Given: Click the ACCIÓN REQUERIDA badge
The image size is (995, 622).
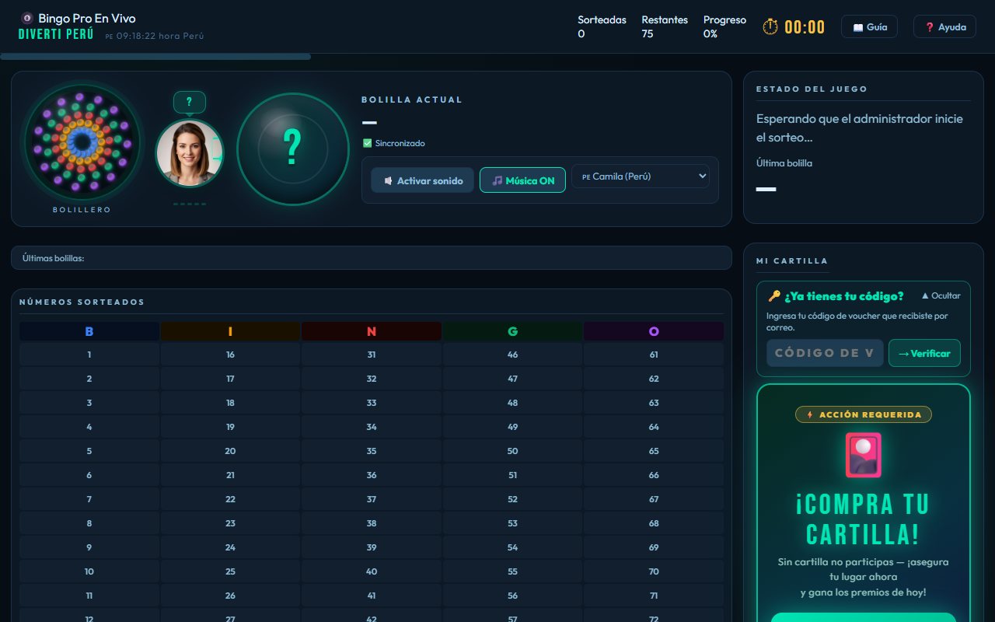Looking at the screenshot, I should point(864,414).
